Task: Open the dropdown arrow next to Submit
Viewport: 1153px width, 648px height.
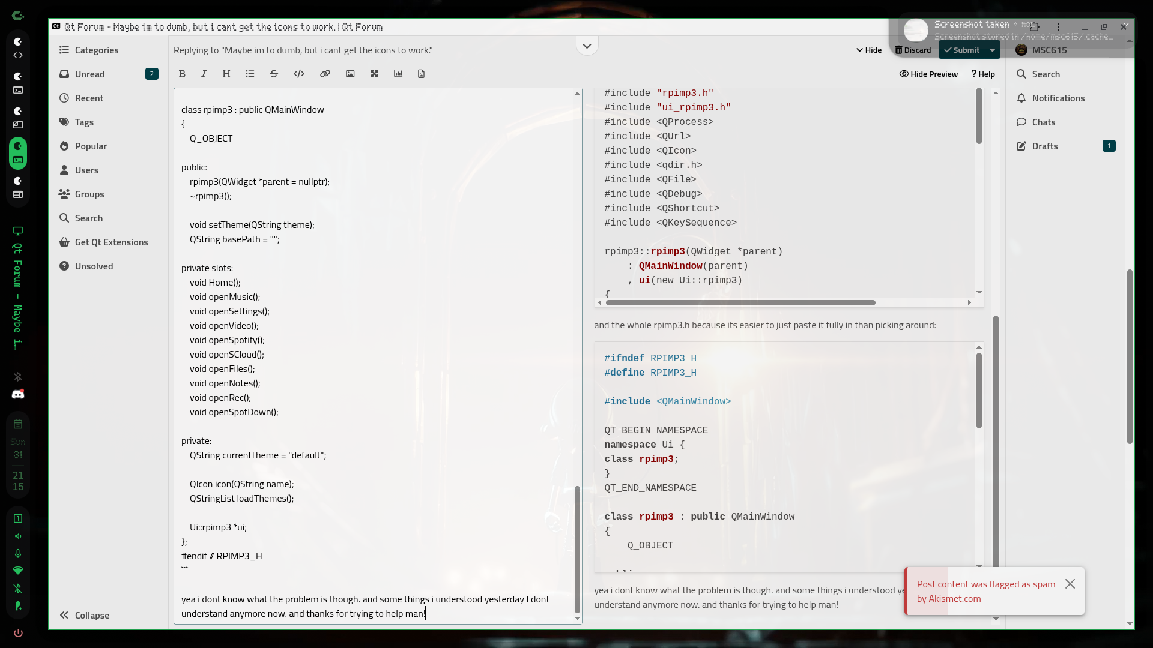Action: point(993,50)
